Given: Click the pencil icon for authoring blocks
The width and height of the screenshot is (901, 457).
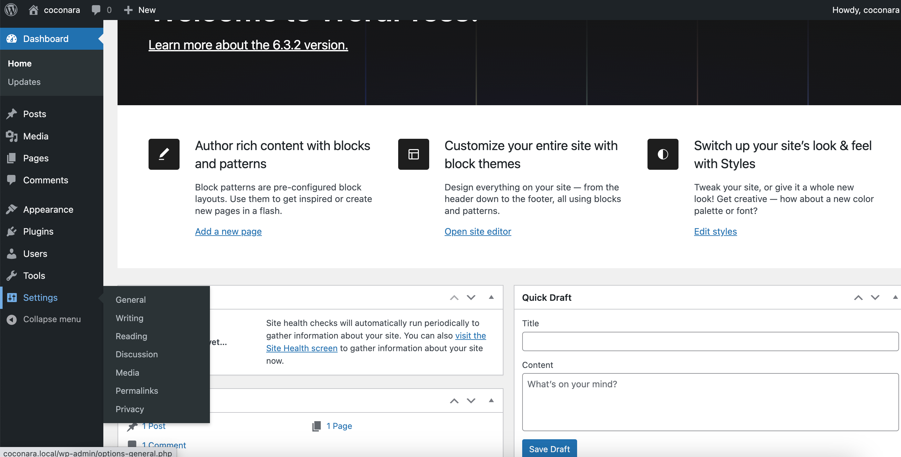Looking at the screenshot, I should click(164, 154).
